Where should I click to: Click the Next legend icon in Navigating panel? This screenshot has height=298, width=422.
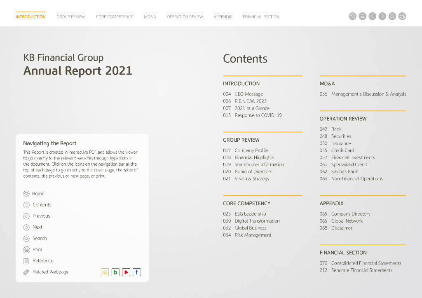click(26, 227)
